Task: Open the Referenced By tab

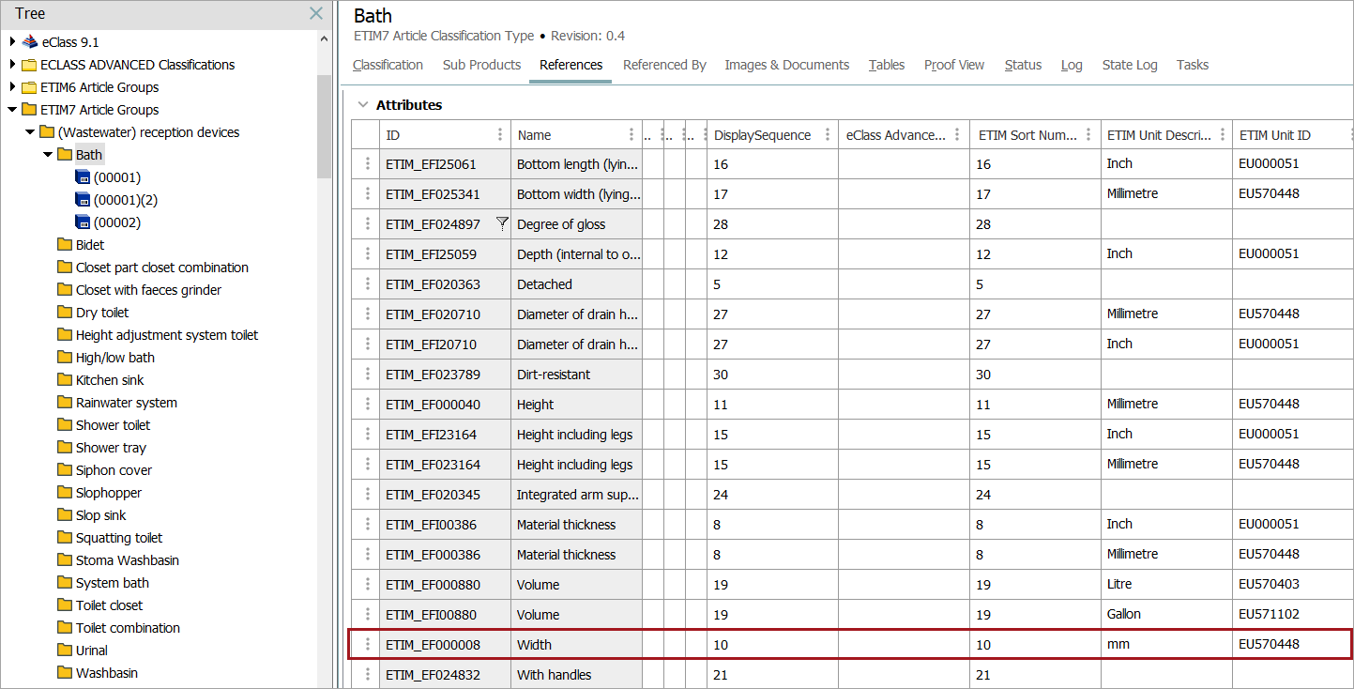Action: tap(664, 65)
